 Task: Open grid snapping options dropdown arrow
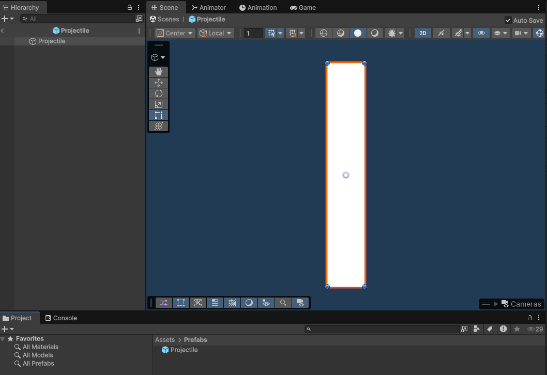click(301, 33)
